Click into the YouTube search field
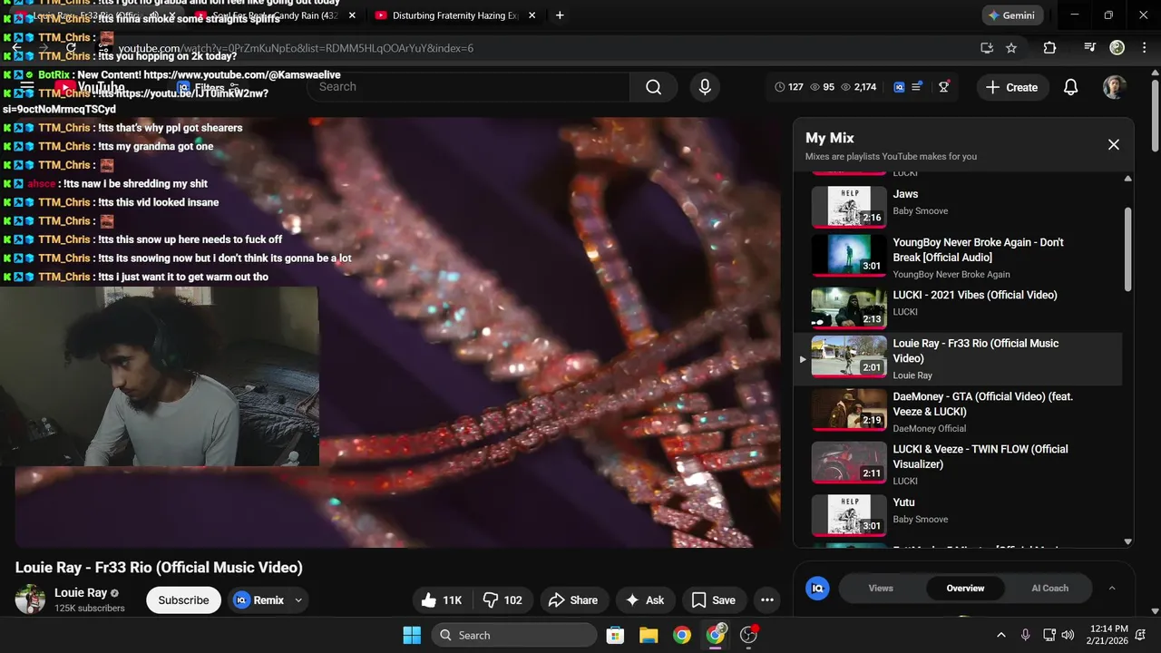Screen dimensions: 1161x653 point(470,87)
